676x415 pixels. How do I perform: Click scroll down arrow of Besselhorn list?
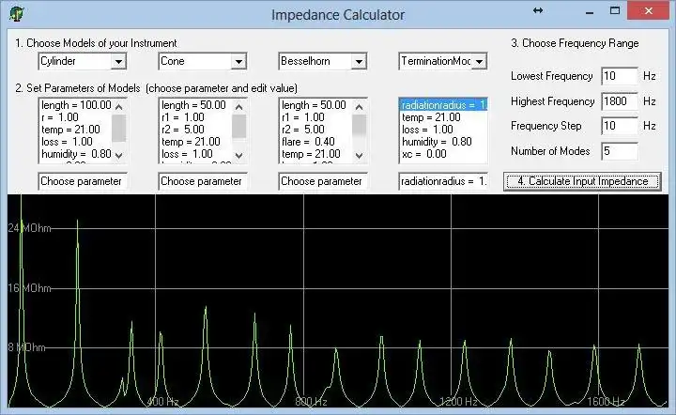359,155
